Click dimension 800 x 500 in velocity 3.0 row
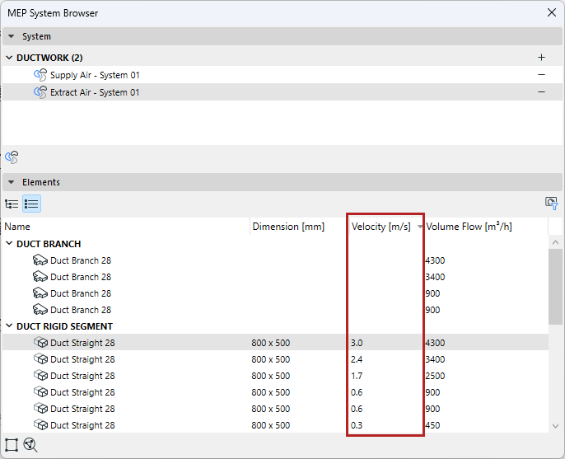The width and height of the screenshot is (565, 459). click(271, 343)
